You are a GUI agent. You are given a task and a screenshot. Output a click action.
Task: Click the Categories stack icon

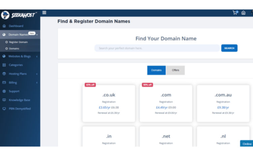coord(4,65)
